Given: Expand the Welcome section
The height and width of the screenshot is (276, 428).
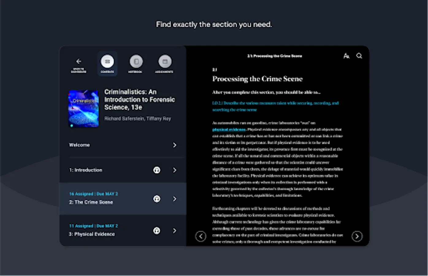Looking at the screenshot, I should [x=174, y=145].
